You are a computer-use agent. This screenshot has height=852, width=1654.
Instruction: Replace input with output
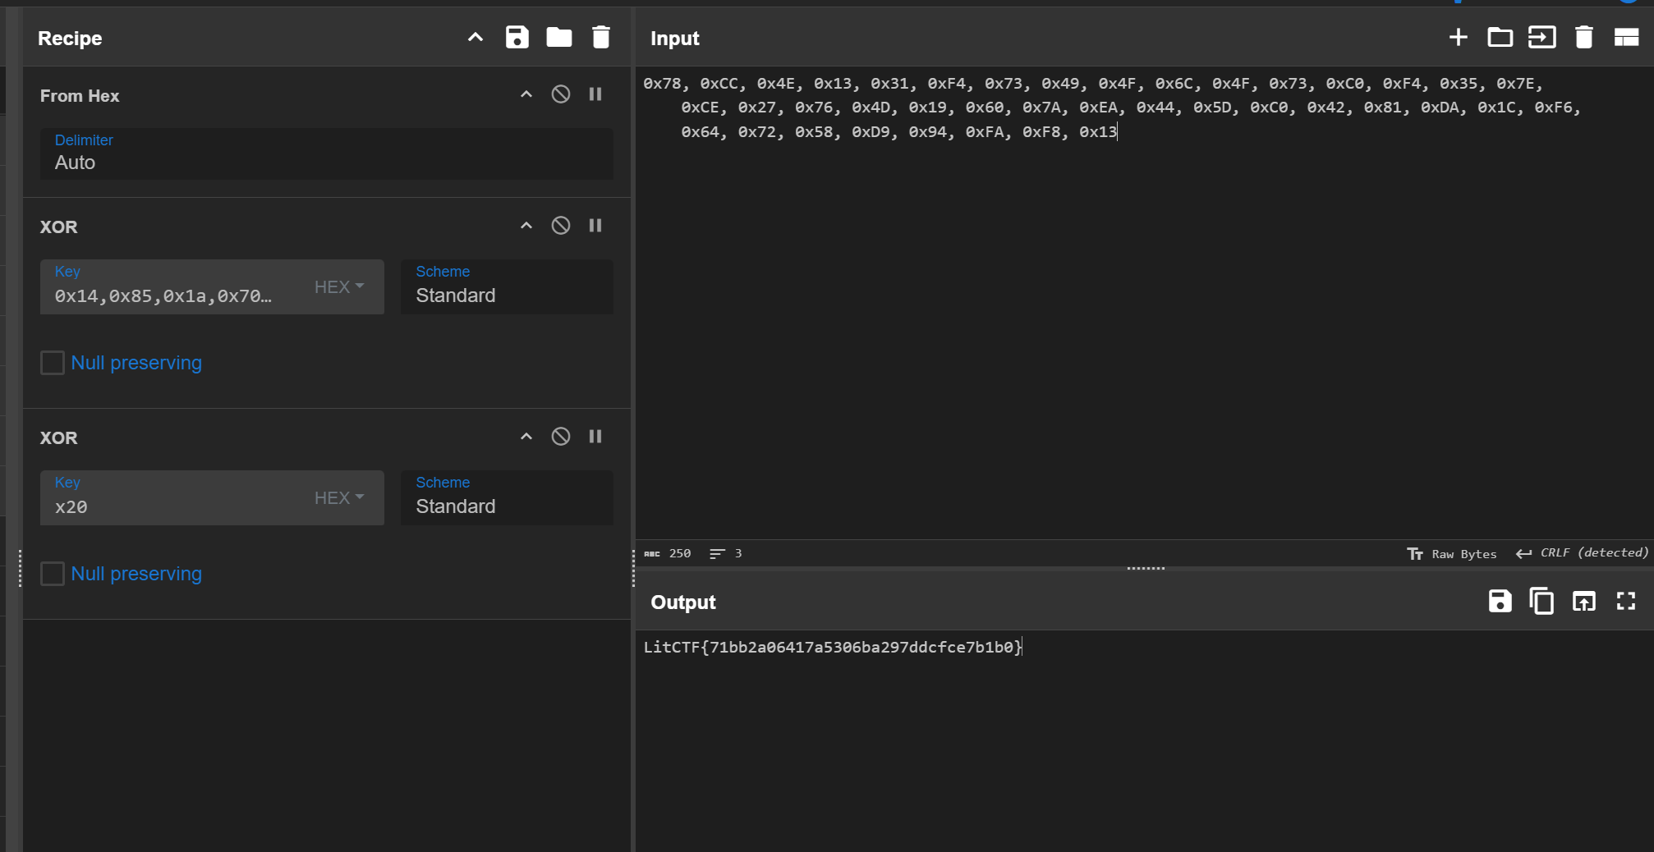[1584, 602]
